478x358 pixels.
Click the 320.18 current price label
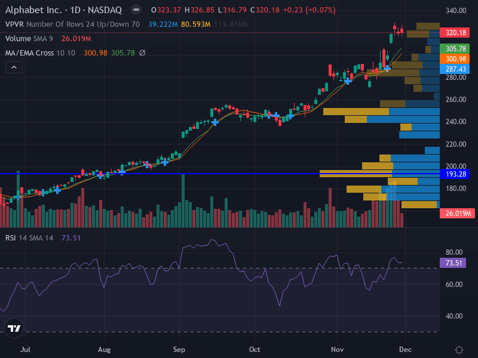pyautogui.click(x=455, y=33)
